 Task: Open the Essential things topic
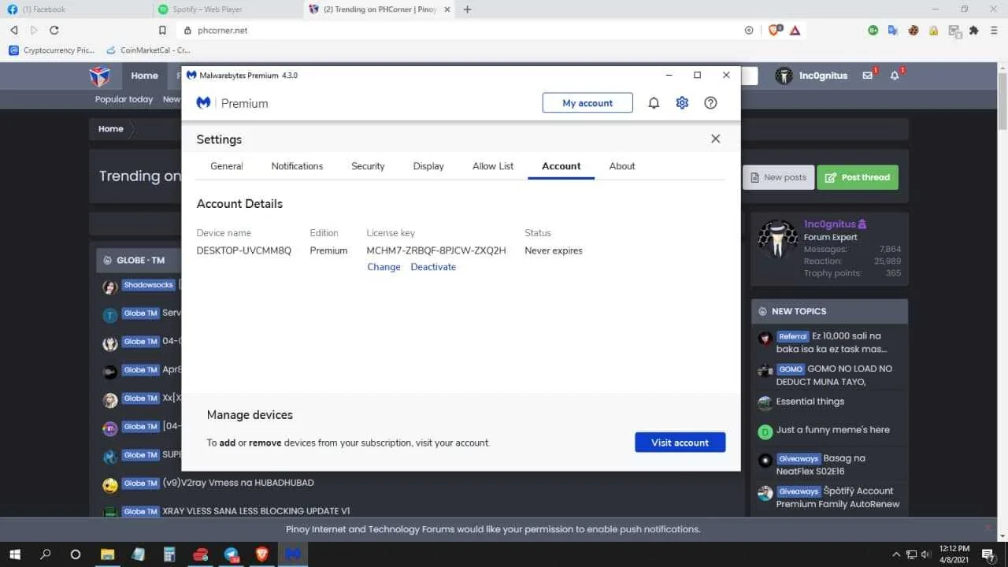[x=810, y=402]
